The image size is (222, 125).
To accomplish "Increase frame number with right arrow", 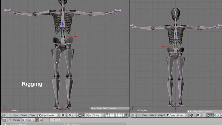I will [59, 120].
